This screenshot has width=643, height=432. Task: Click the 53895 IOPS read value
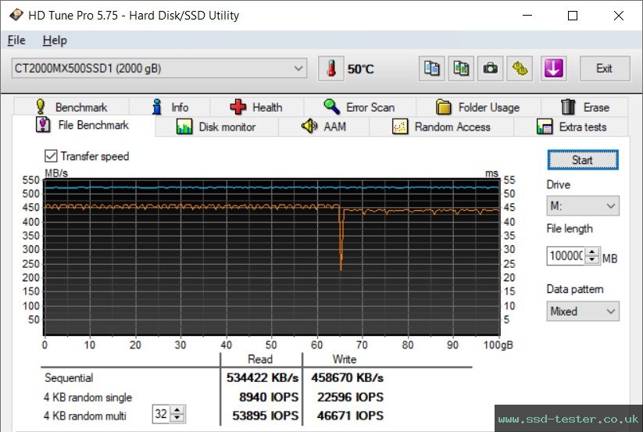pyautogui.click(x=266, y=416)
